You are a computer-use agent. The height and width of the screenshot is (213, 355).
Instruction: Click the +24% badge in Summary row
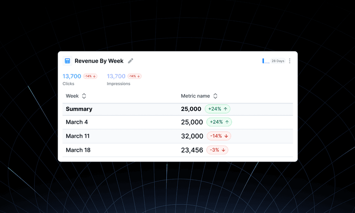(217, 109)
